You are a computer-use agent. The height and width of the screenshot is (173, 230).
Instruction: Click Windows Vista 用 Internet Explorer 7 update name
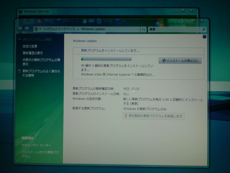pyautogui.click(x=118, y=75)
